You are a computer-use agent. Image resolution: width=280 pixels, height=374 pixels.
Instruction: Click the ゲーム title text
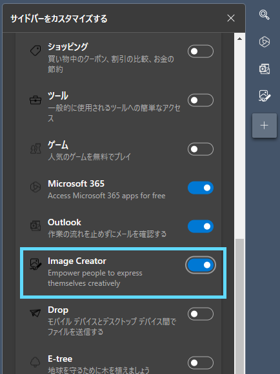58,145
